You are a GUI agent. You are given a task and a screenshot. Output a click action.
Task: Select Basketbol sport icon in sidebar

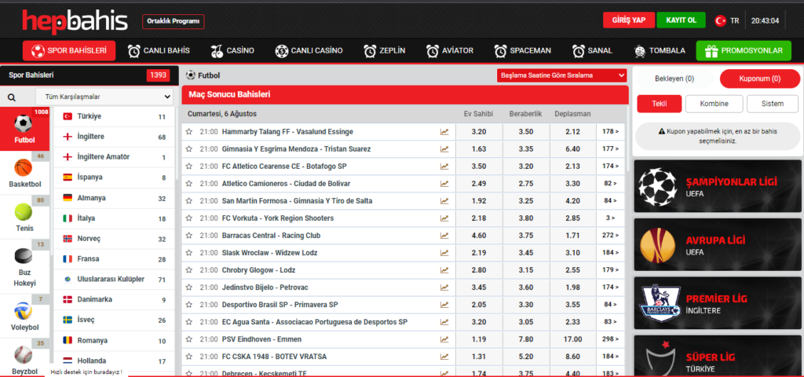[24, 168]
